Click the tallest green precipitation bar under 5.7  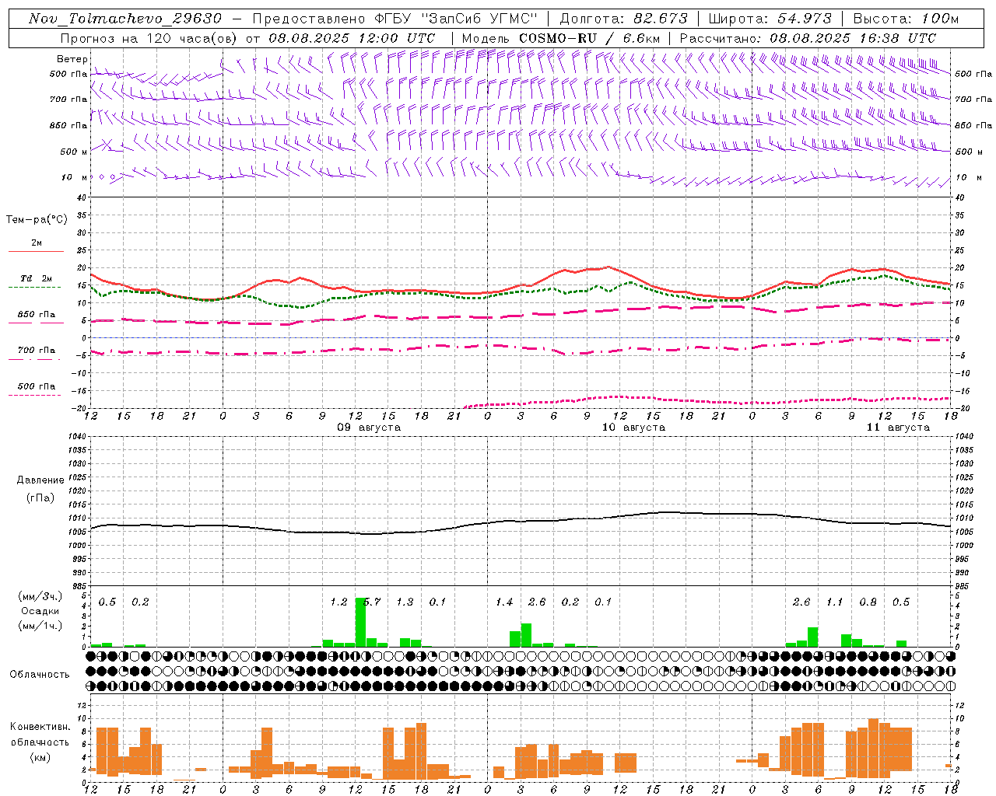pyautogui.click(x=360, y=622)
